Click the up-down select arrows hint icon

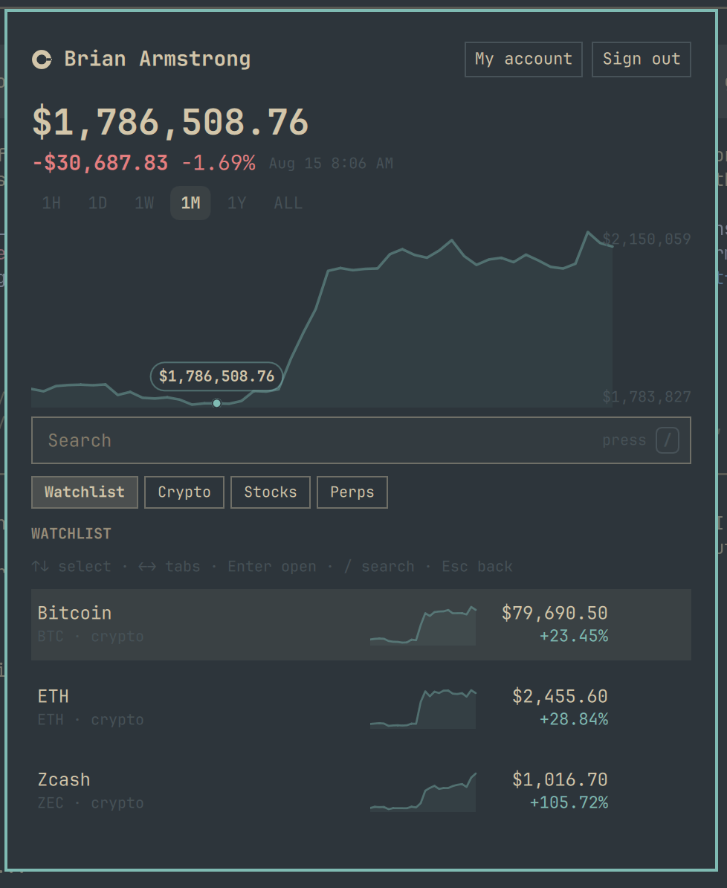pyautogui.click(x=40, y=566)
